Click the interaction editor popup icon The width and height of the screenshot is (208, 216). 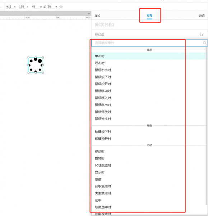(202, 34)
